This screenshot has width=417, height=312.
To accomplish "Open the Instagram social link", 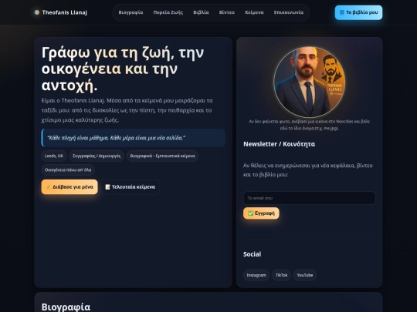I will [256, 275].
